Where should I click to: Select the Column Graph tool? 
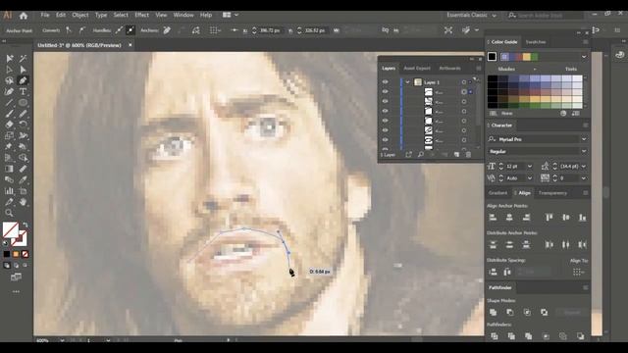tap(9, 191)
